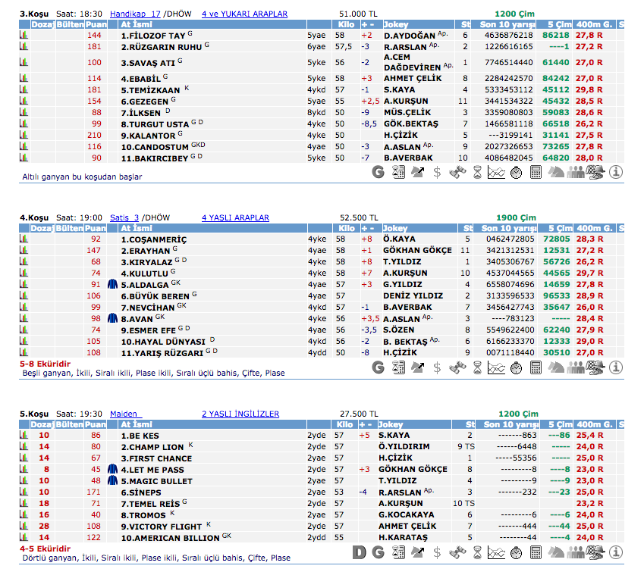Click the info icon under race 3
This screenshot has height=572, width=644.
coord(616,173)
